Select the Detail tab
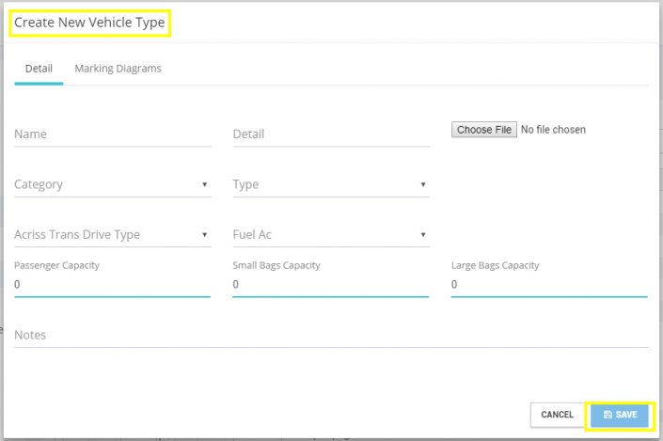663x441 pixels. (39, 69)
